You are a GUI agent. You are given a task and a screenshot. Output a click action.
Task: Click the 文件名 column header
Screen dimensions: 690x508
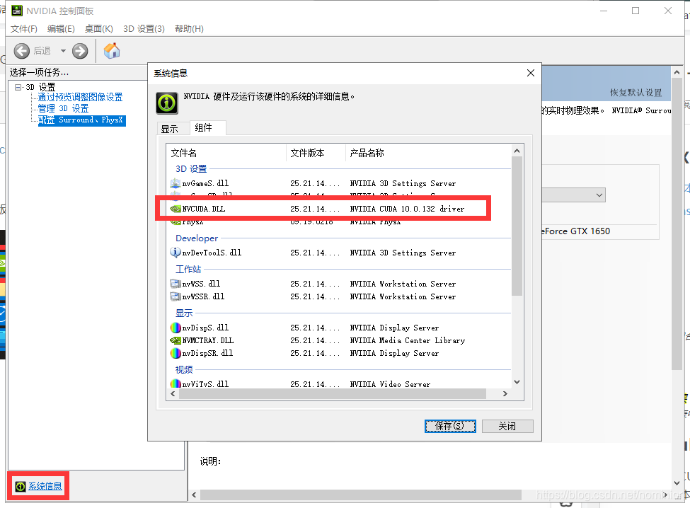[226, 153]
